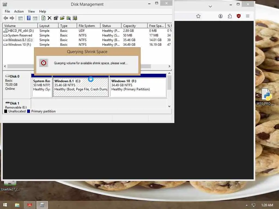279x209 pixels.
Task: Sort by the Status column header
Action: click(x=111, y=26)
